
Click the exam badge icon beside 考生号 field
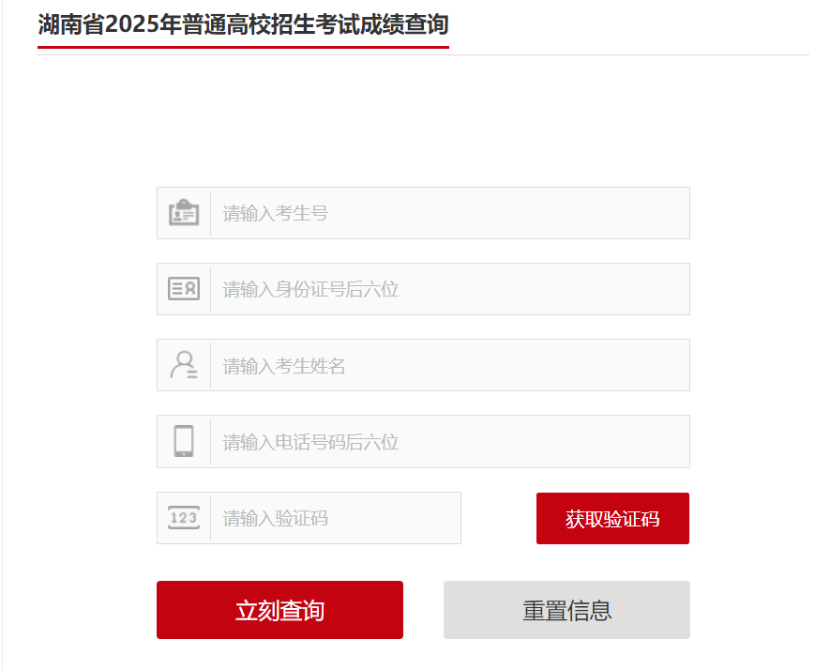(x=184, y=212)
